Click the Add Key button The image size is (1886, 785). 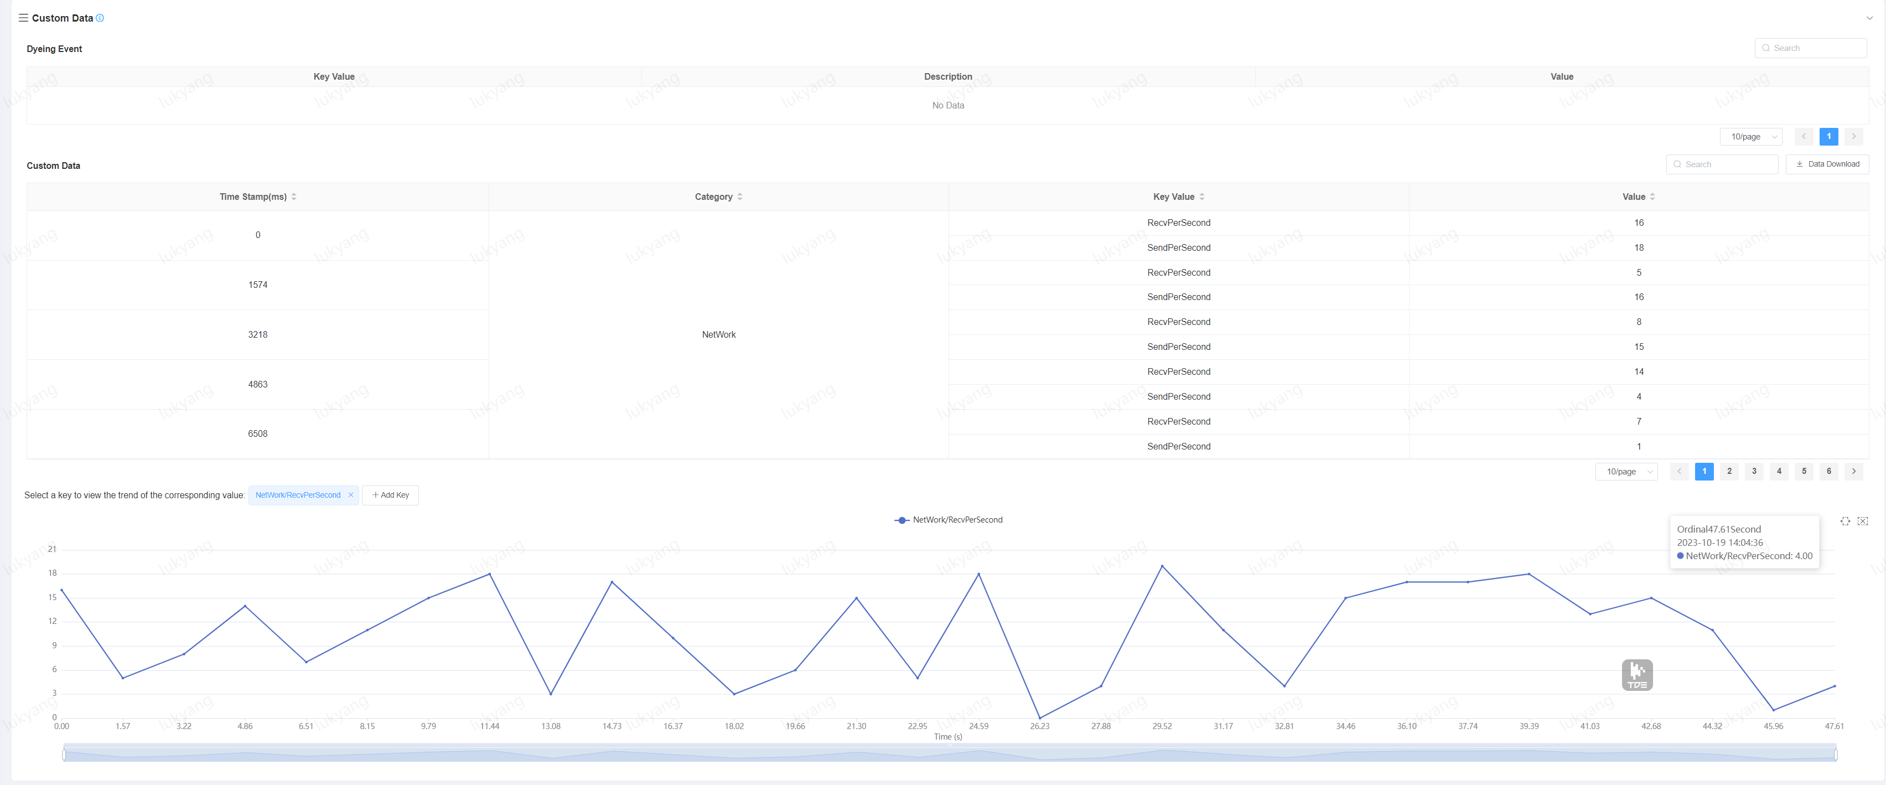[390, 495]
